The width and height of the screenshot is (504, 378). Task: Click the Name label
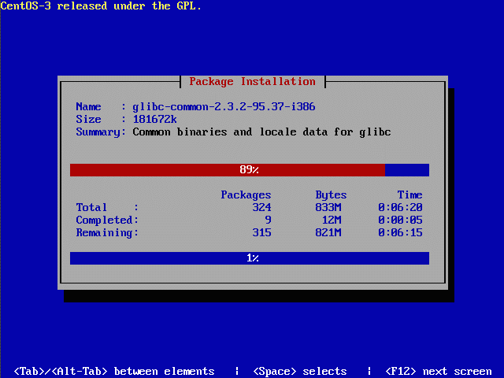tap(88, 107)
